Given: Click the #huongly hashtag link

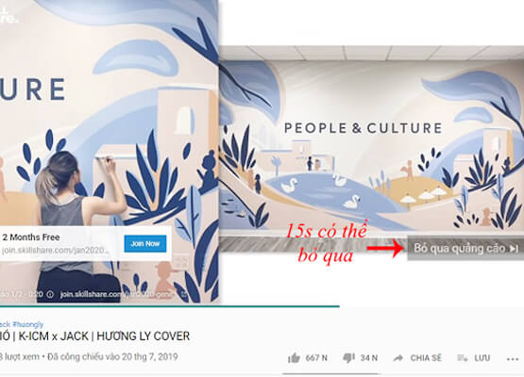Looking at the screenshot, I should coord(28,324).
